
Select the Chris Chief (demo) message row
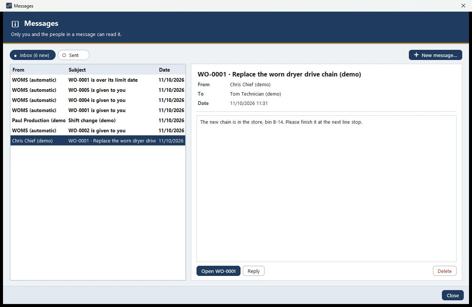pos(98,141)
